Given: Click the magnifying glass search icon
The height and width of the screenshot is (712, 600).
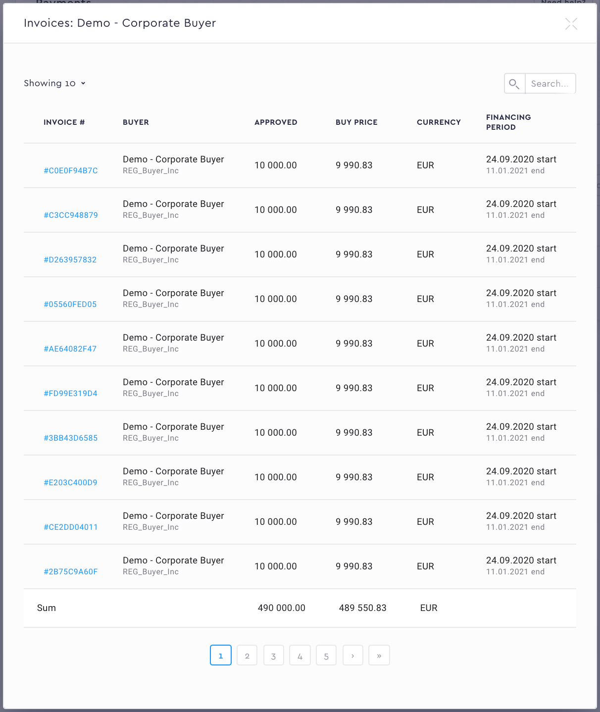Looking at the screenshot, I should 514,84.
